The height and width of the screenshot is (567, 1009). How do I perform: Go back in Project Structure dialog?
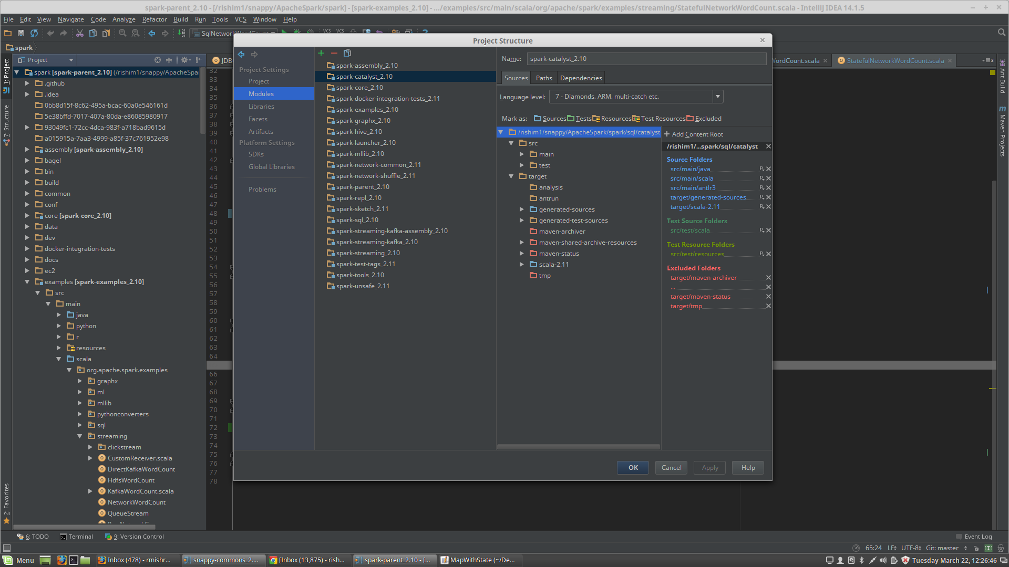241,54
